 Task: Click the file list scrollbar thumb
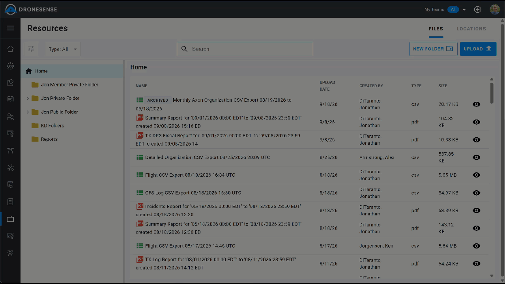pyautogui.click(x=492, y=93)
